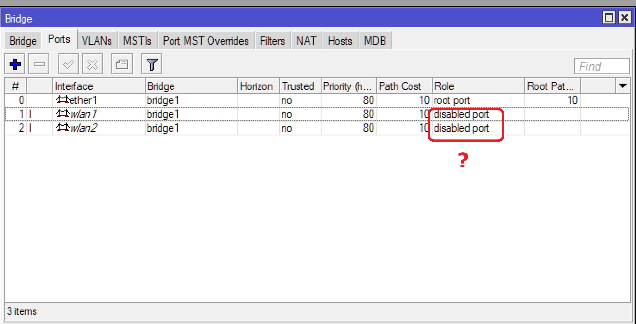The height and width of the screenshot is (324, 636).
Task: Click wlan2's 'disabled port' role cell
Action: (462, 128)
